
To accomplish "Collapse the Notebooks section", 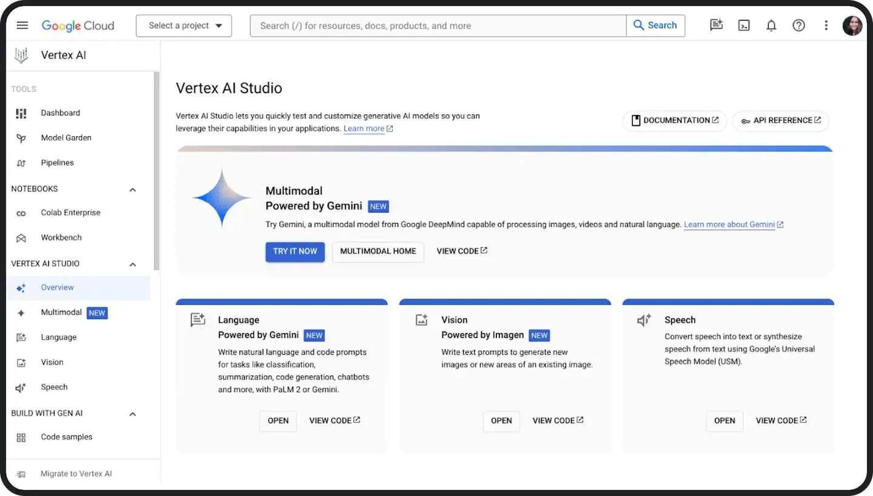I will click(132, 189).
